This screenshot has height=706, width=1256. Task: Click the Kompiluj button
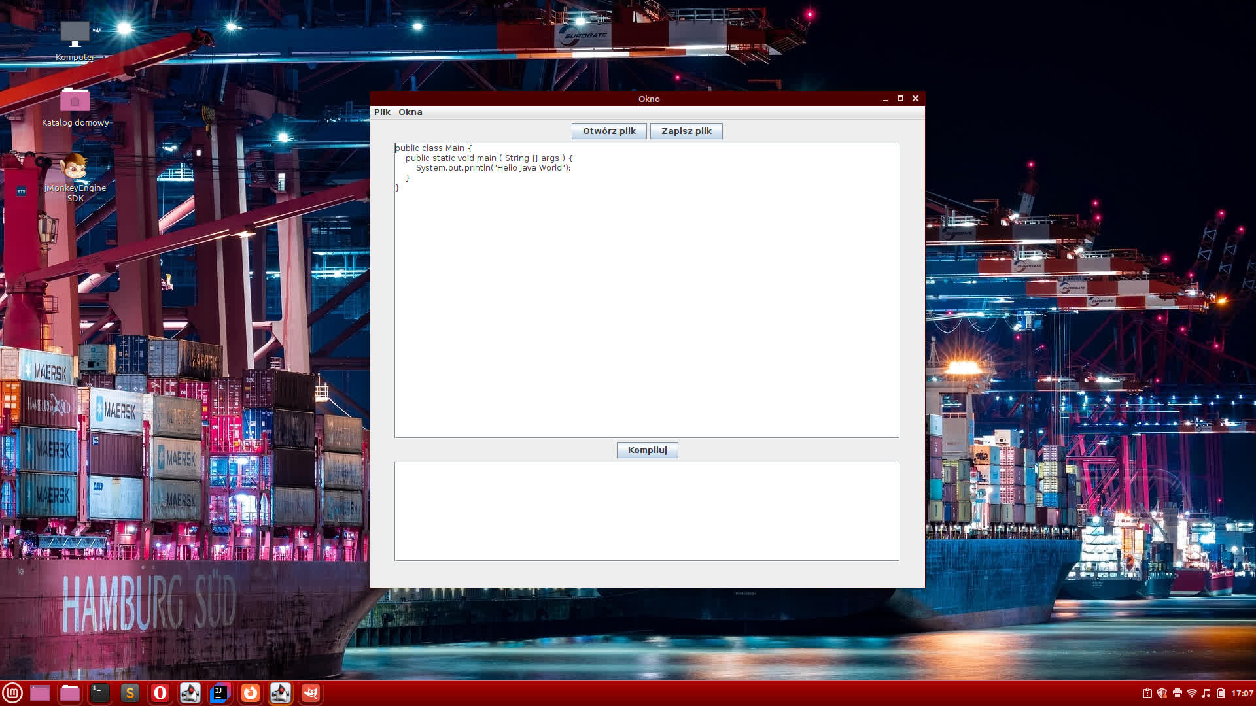(x=647, y=450)
